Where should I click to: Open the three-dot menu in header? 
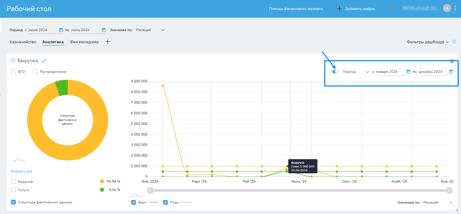tap(455, 8)
